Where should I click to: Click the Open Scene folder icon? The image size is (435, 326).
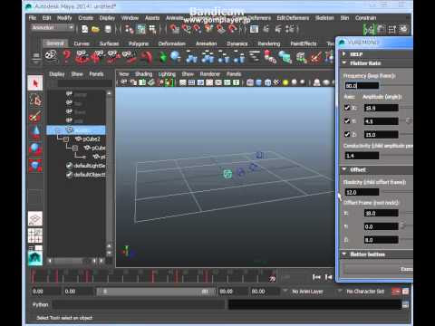pyautogui.click(x=96, y=29)
